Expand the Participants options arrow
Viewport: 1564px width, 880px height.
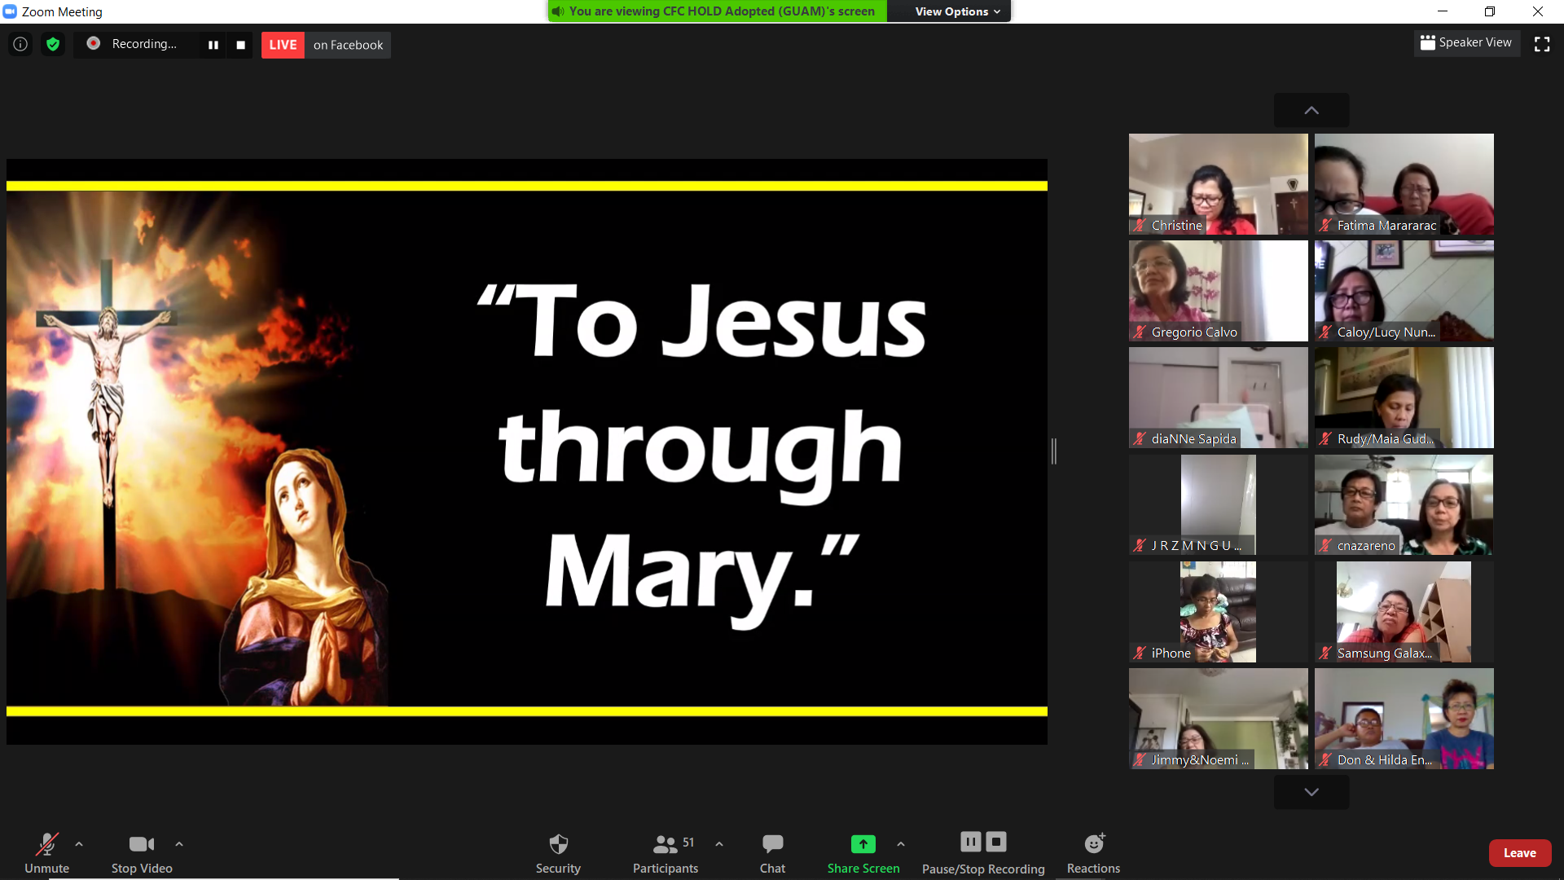click(x=719, y=844)
